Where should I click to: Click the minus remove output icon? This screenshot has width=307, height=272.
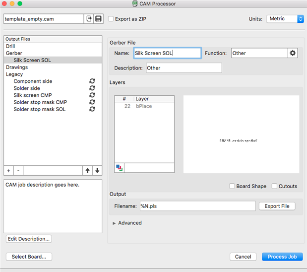18,171
